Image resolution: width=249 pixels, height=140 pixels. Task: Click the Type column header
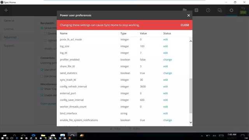click(123, 33)
